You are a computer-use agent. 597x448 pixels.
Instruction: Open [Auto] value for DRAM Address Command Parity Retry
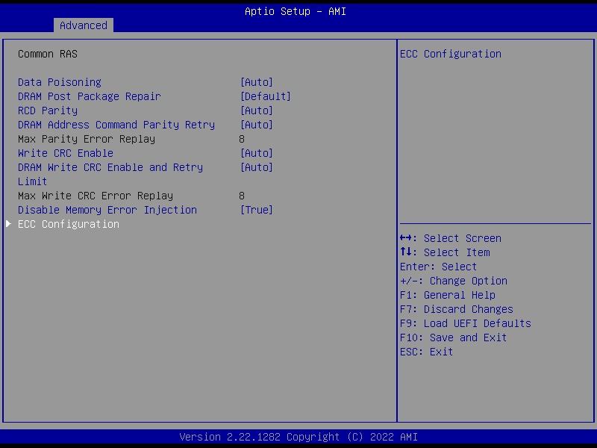257,125
